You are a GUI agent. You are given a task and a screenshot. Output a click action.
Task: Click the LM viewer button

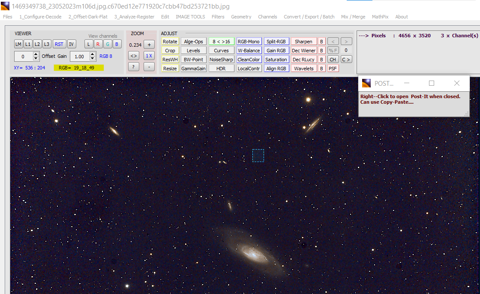18,44
